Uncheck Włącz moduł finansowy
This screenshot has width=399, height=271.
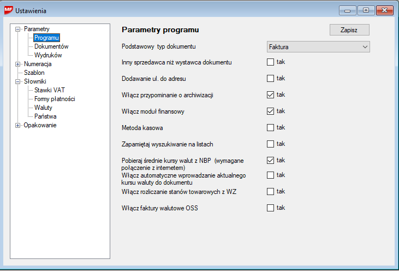270,111
